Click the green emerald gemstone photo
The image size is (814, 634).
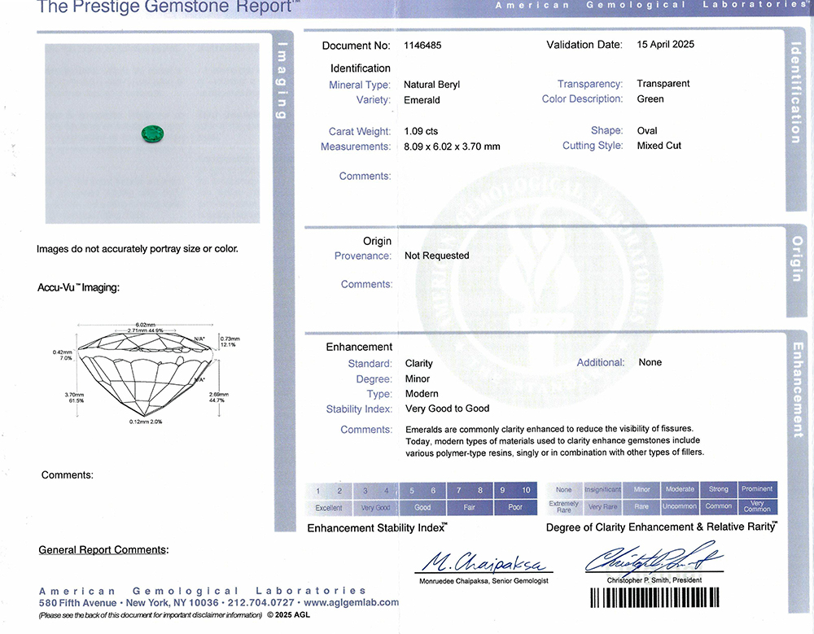[153, 134]
